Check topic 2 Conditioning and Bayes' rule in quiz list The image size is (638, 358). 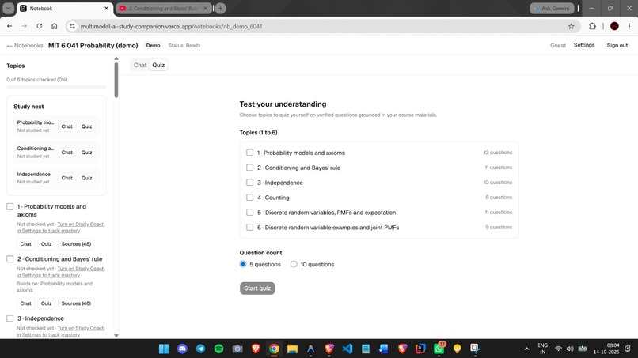250,168
